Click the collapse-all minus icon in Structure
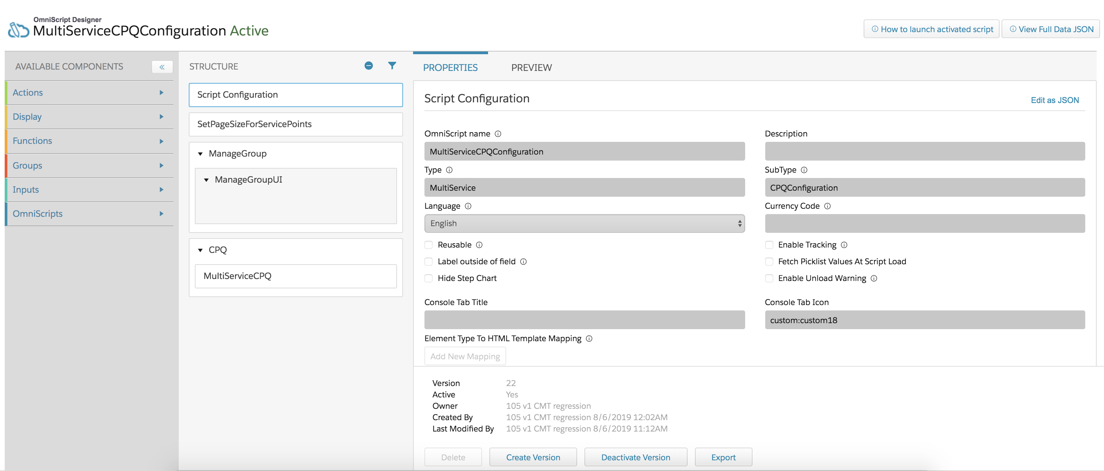Image resolution: width=1104 pixels, height=471 pixels. tap(369, 66)
